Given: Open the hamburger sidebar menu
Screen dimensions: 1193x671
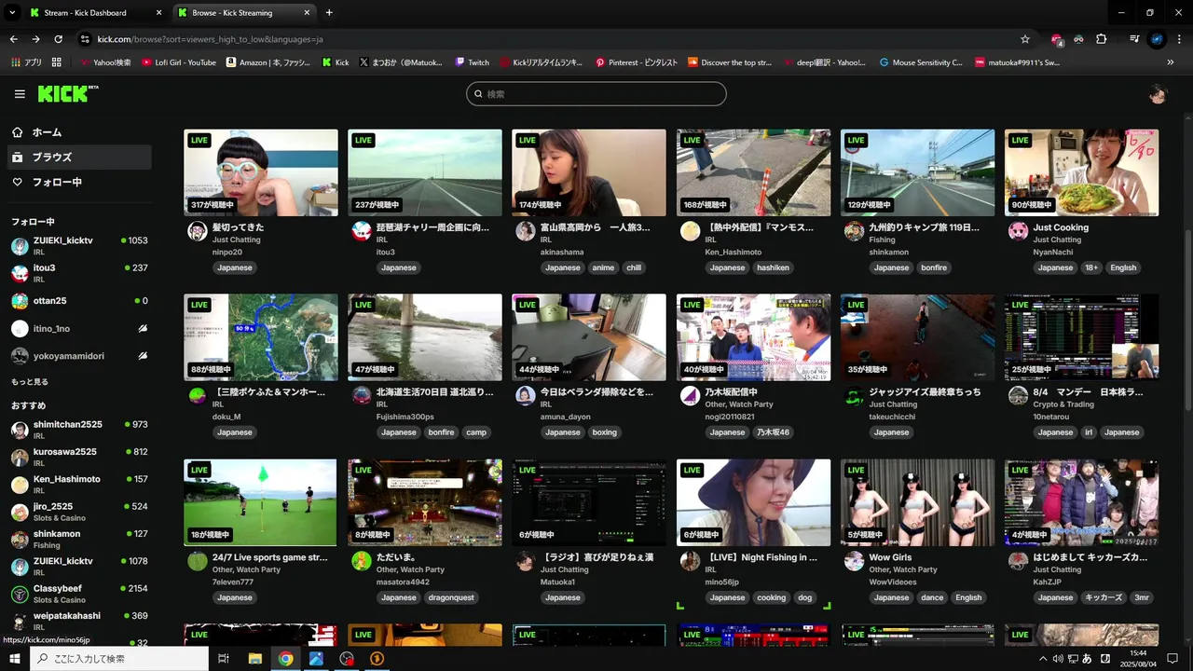Looking at the screenshot, I should 20,94.
